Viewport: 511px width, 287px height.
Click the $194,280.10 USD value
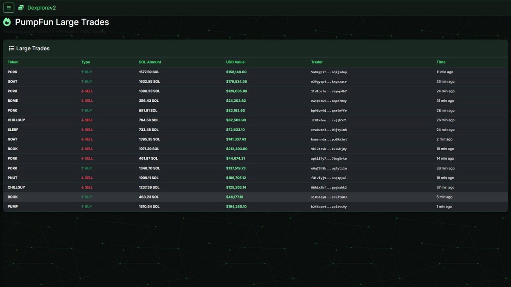pyautogui.click(x=236, y=207)
